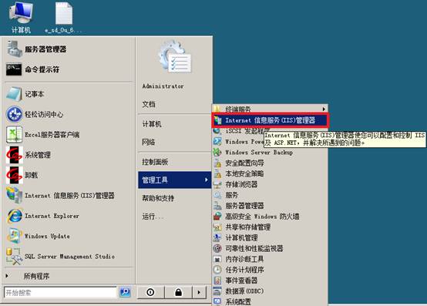This screenshot has height=306, width=427.
Task: Choose Windows Server Backup entry
Action: pyautogui.click(x=259, y=152)
